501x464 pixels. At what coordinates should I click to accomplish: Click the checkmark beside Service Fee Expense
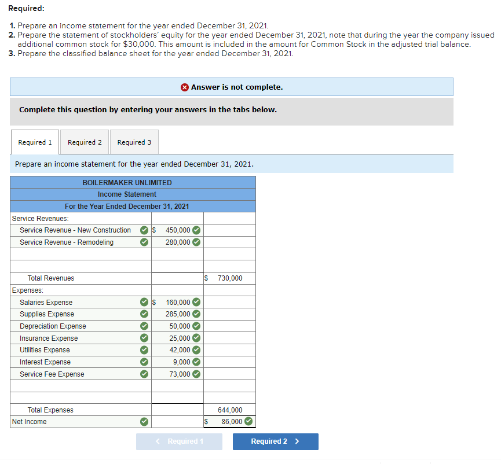144,374
